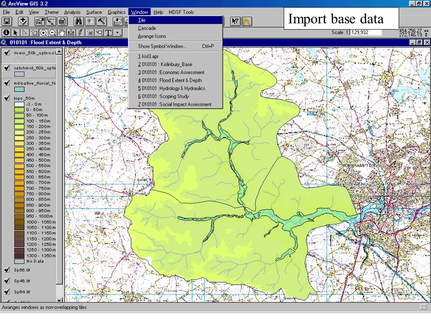431x323 pixels.
Task: Click the Locate Address pin icon
Action: (90, 22)
